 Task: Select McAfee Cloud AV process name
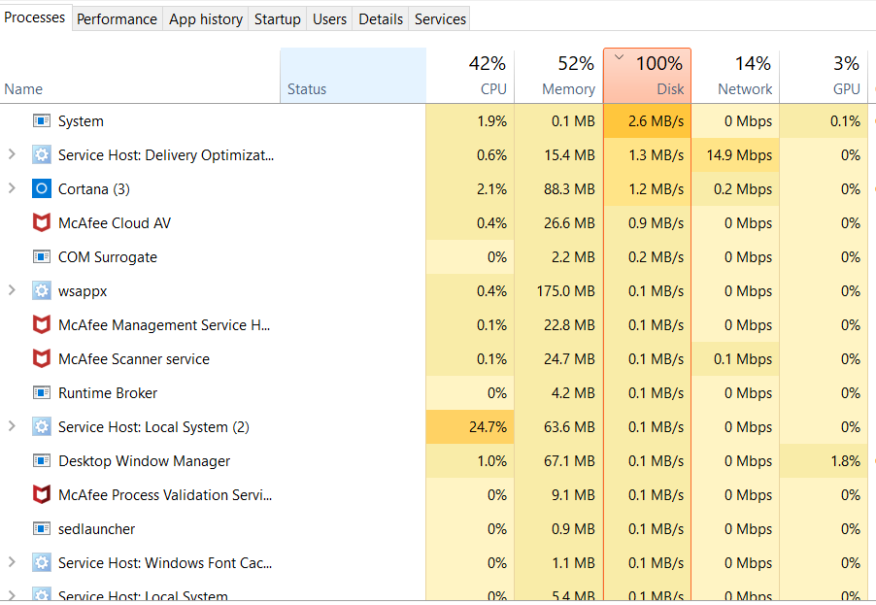pos(115,223)
